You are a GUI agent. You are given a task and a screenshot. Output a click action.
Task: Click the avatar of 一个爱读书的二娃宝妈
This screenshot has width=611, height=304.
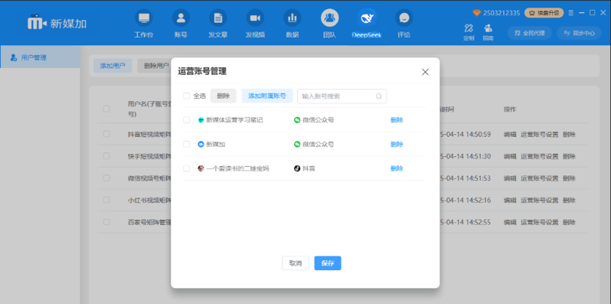(x=201, y=168)
